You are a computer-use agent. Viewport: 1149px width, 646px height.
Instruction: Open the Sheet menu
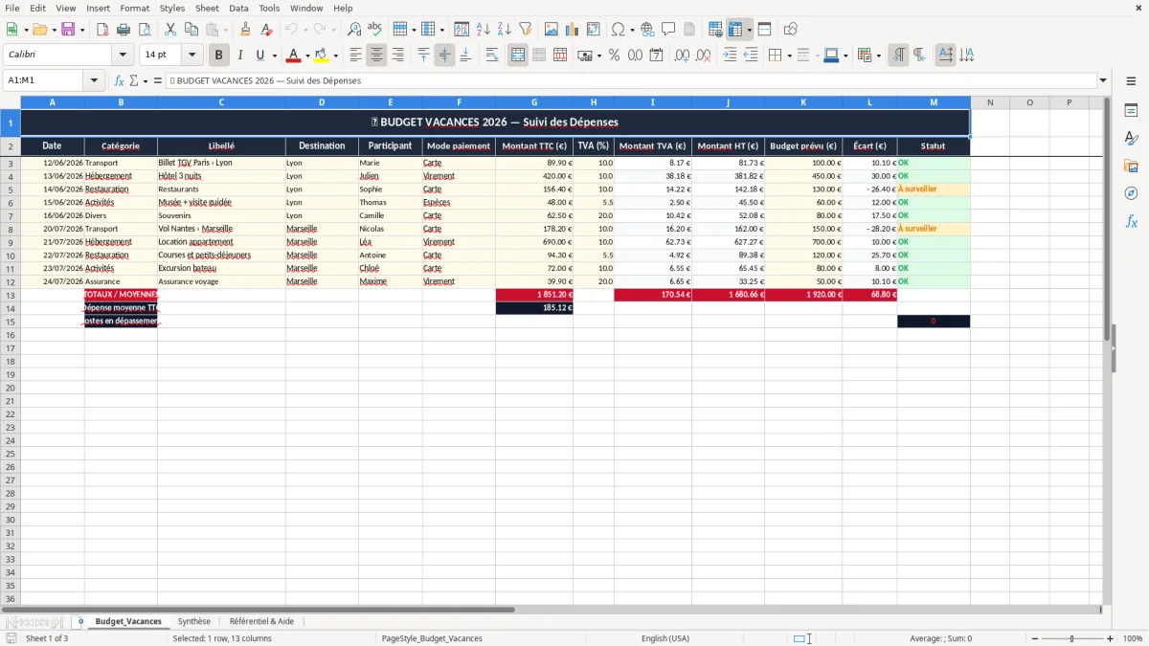tap(207, 8)
